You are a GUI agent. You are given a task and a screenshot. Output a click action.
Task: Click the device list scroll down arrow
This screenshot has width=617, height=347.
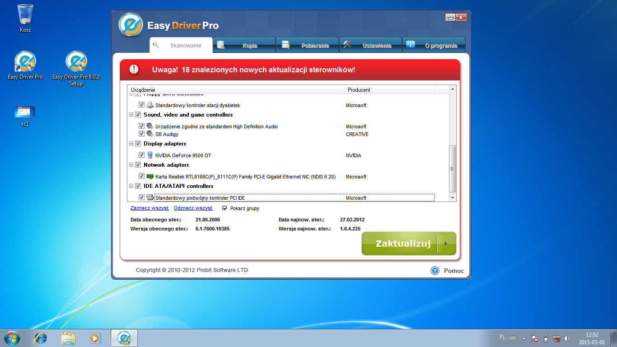[x=453, y=198]
